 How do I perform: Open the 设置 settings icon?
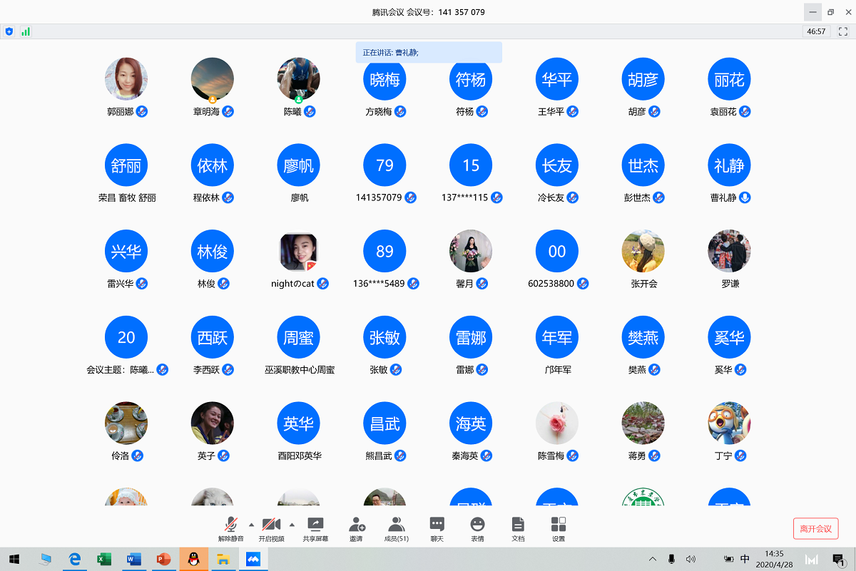[559, 529]
